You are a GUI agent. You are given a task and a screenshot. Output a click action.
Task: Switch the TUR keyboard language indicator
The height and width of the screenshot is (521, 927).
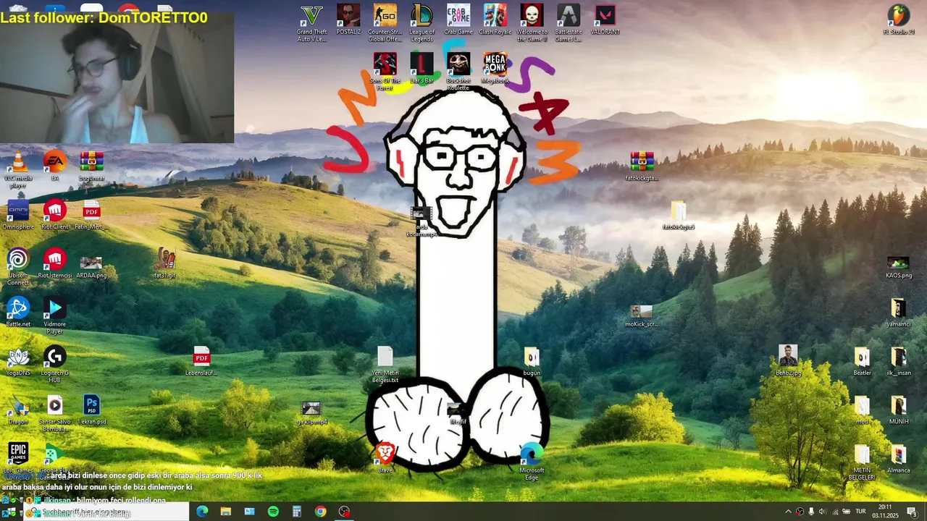(860, 512)
